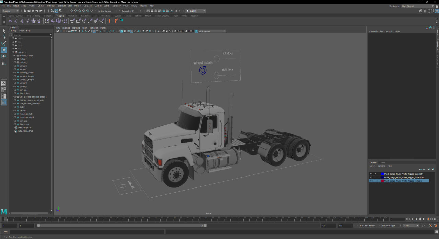Click the orange Set Key shelf icon
This screenshot has width=439, height=239.
[x=110, y=21]
